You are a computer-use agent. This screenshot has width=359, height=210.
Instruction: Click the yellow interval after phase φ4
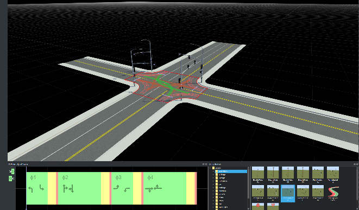190,188
